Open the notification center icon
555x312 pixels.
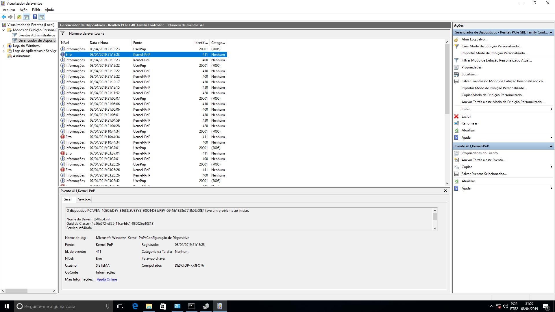[546, 306]
